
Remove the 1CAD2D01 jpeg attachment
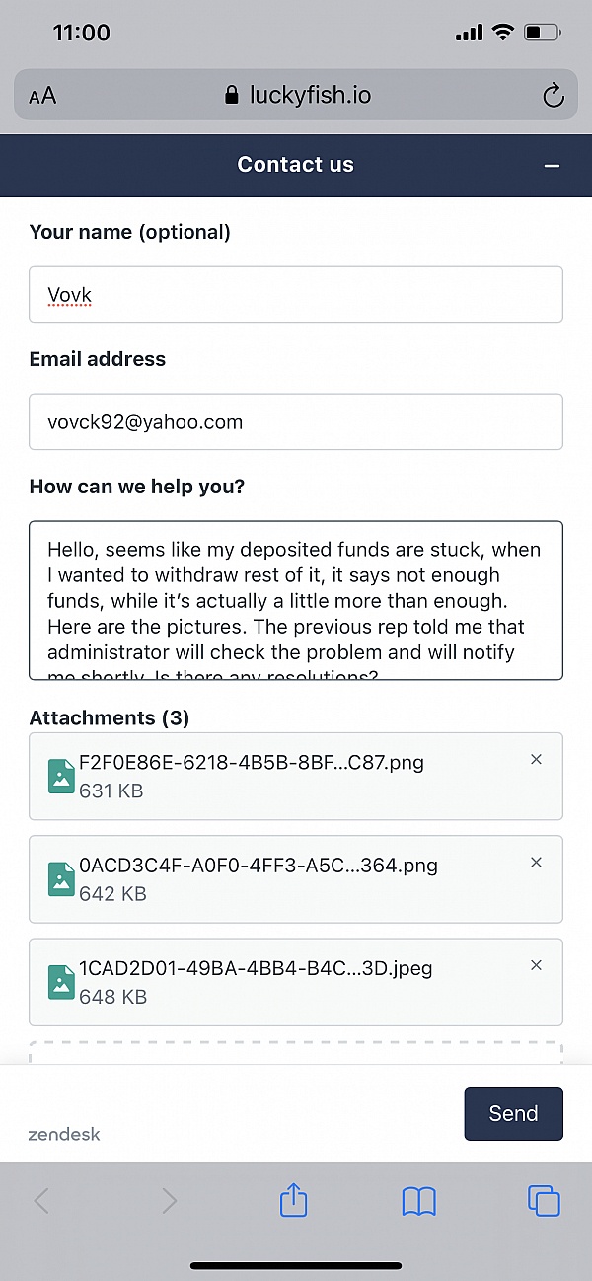point(537,964)
